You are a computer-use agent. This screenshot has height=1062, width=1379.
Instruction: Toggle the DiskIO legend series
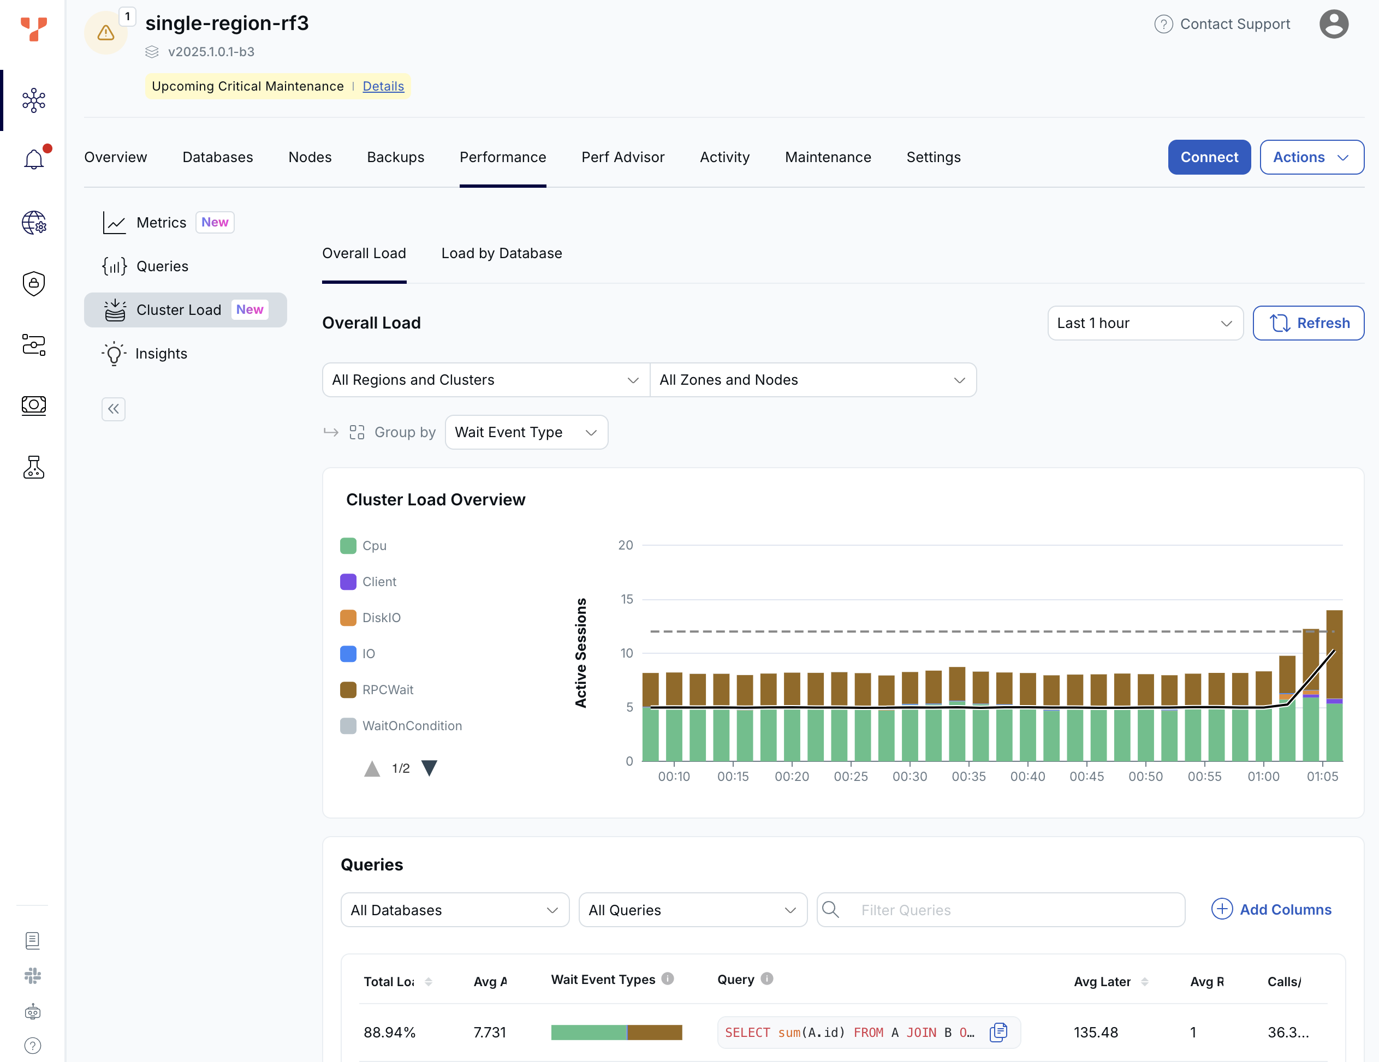click(x=381, y=618)
